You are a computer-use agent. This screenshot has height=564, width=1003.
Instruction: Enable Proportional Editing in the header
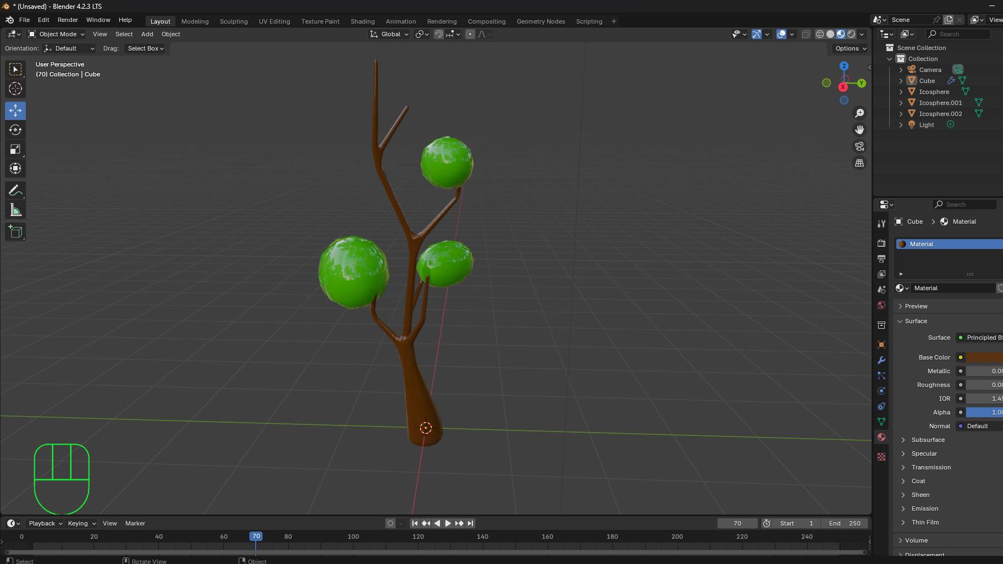point(470,34)
